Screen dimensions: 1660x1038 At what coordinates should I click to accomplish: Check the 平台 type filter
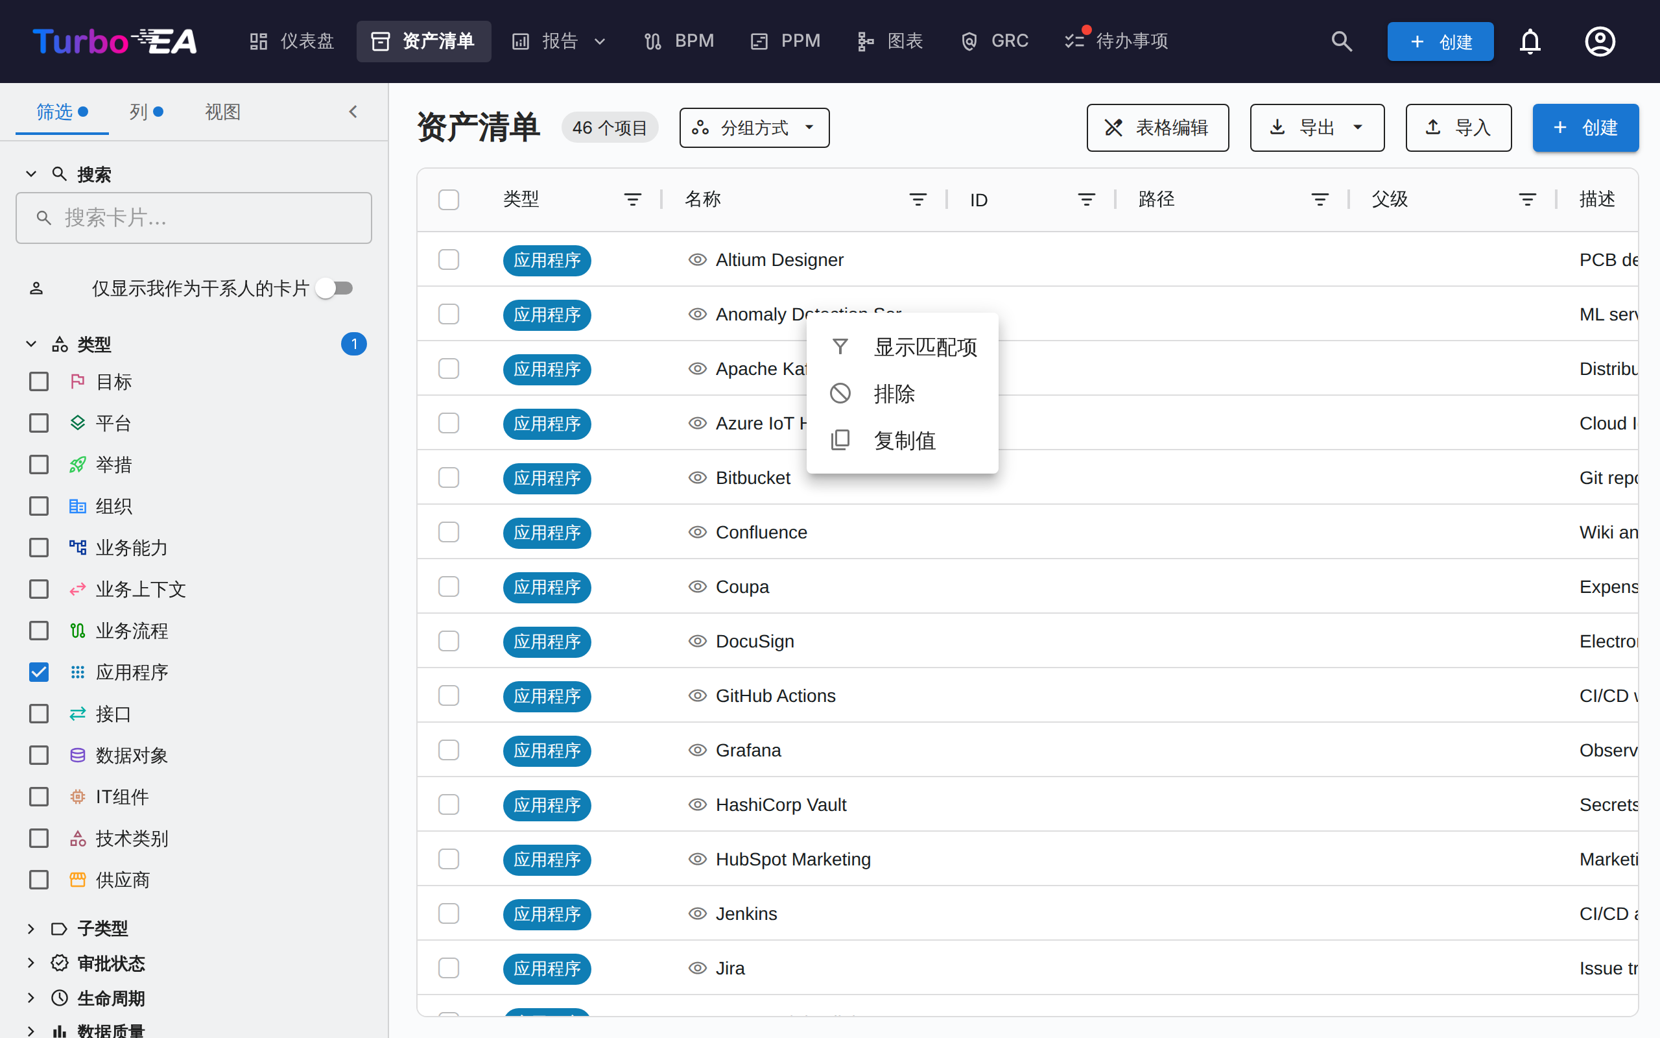tap(39, 423)
